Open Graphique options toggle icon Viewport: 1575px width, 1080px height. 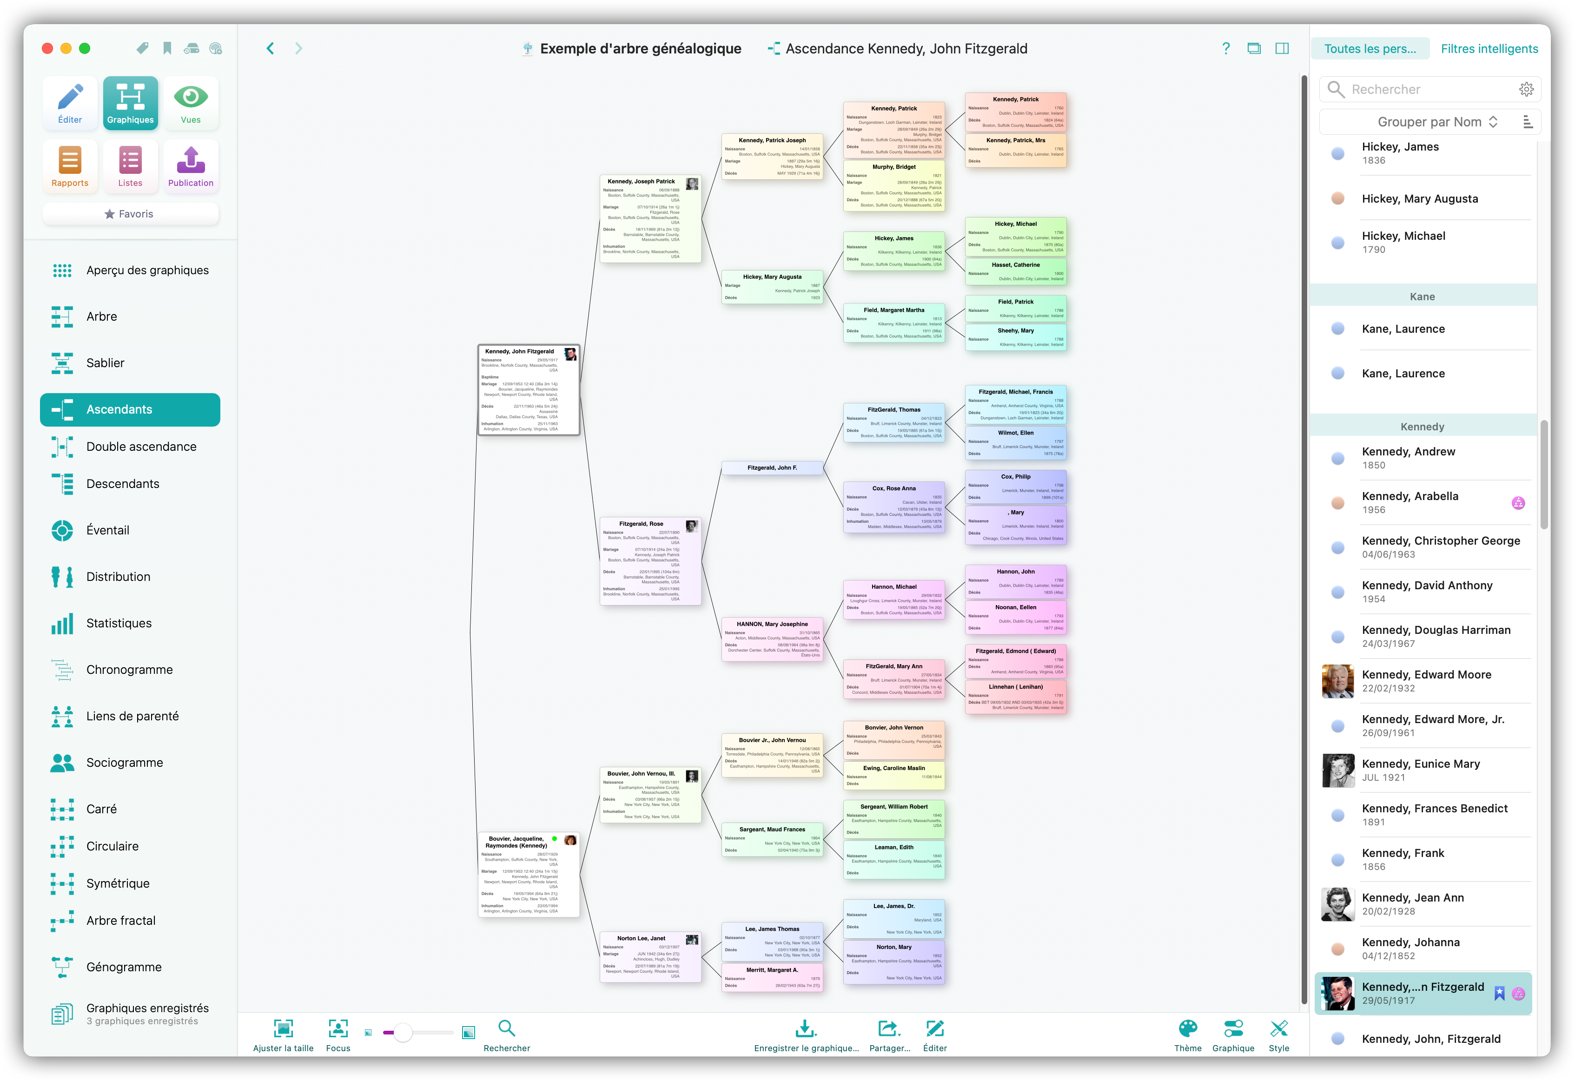tap(1233, 1034)
